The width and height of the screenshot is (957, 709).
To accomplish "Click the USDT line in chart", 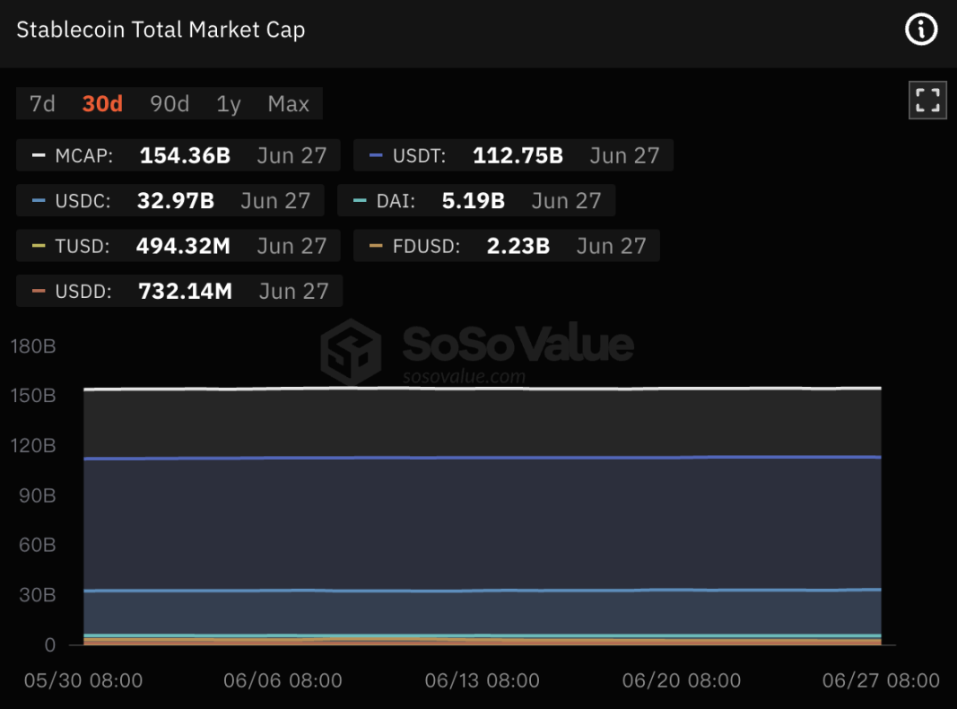I will coord(484,458).
